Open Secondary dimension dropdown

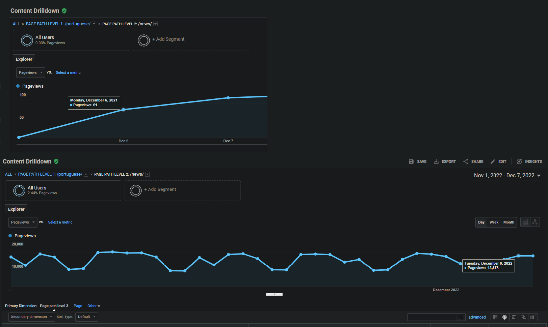[x=32, y=317]
